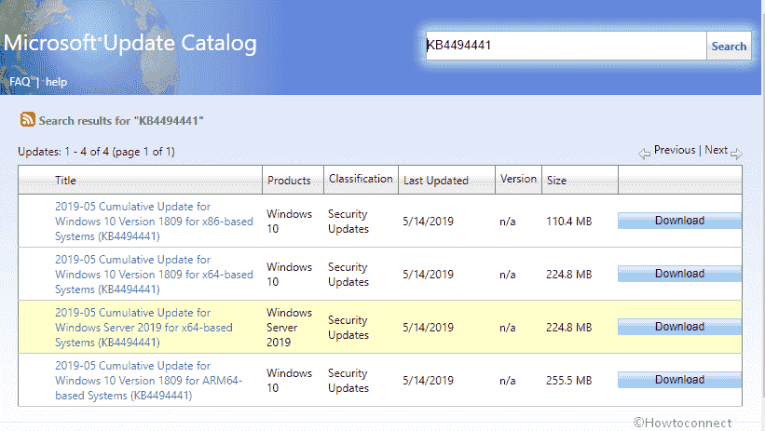Open the Windows Server 2019 update title
Image resolution: width=765 pixels, height=431 pixels.
tap(143, 328)
